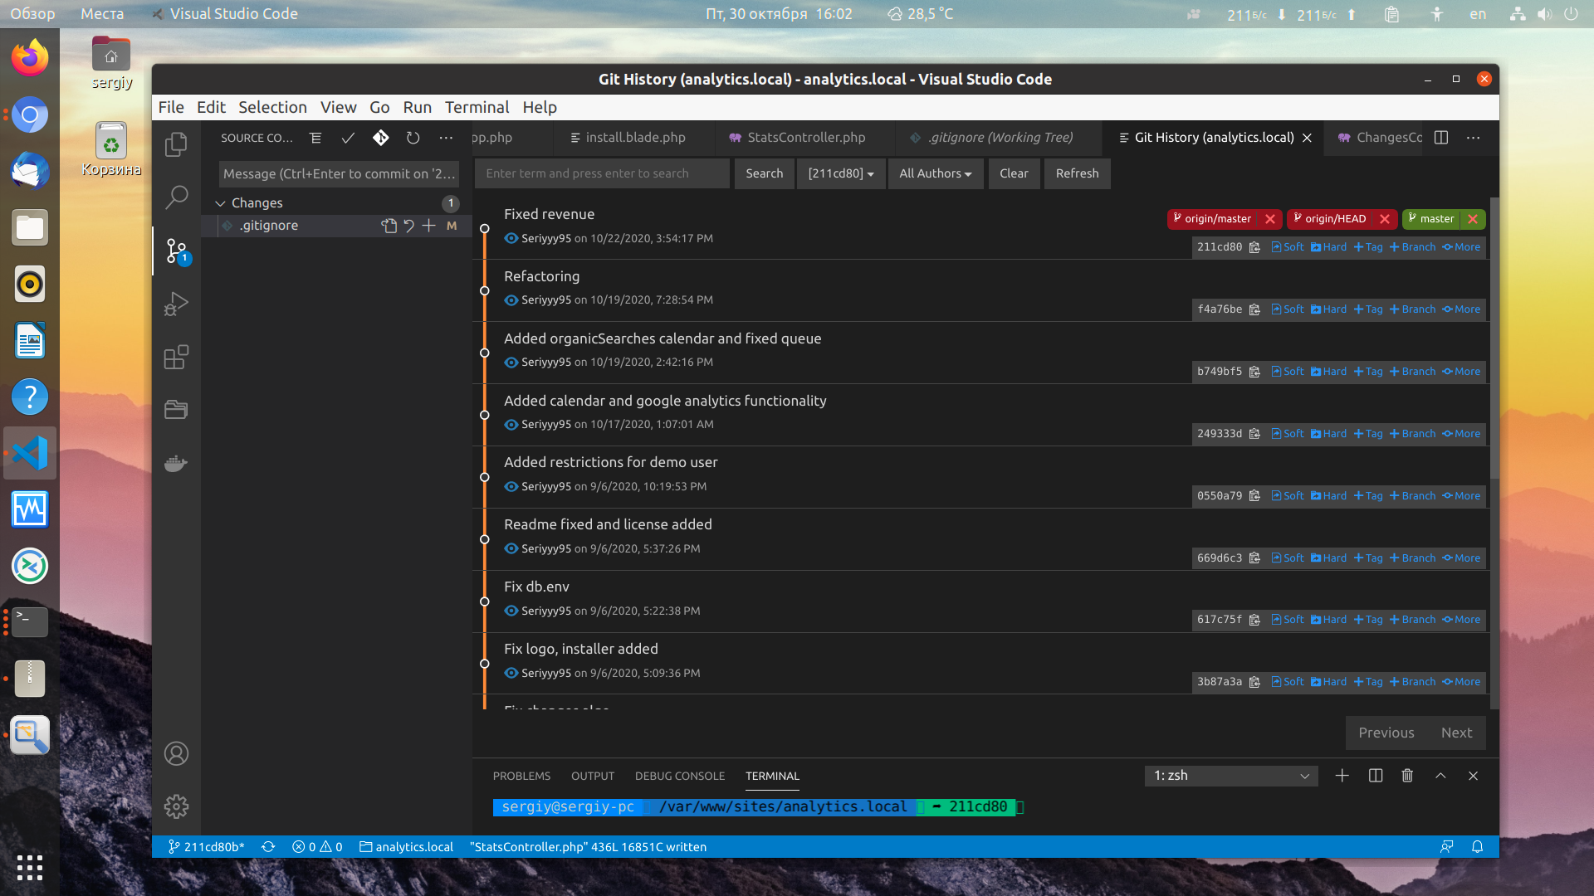Click the commit checkmark in Source Control
The height and width of the screenshot is (896, 1594).
(x=348, y=138)
